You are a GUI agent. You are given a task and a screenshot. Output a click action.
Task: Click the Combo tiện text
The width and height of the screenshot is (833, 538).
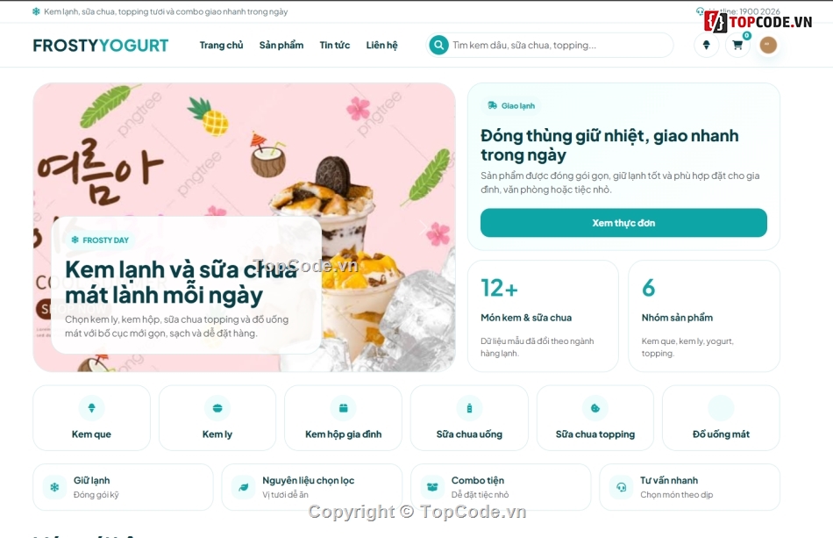click(478, 481)
